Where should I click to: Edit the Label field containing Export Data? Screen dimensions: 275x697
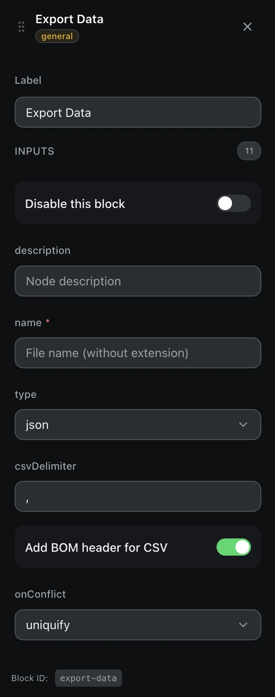138,112
